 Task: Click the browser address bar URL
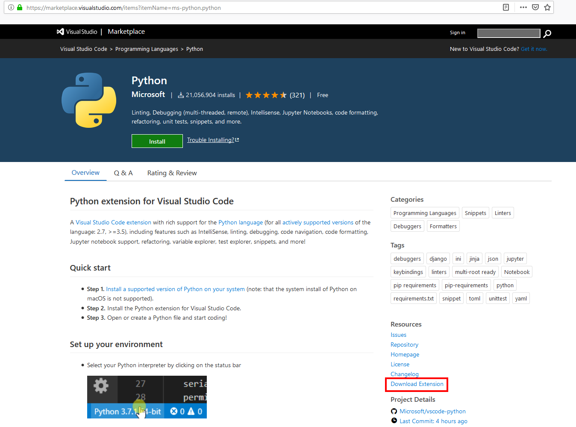(123, 8)
